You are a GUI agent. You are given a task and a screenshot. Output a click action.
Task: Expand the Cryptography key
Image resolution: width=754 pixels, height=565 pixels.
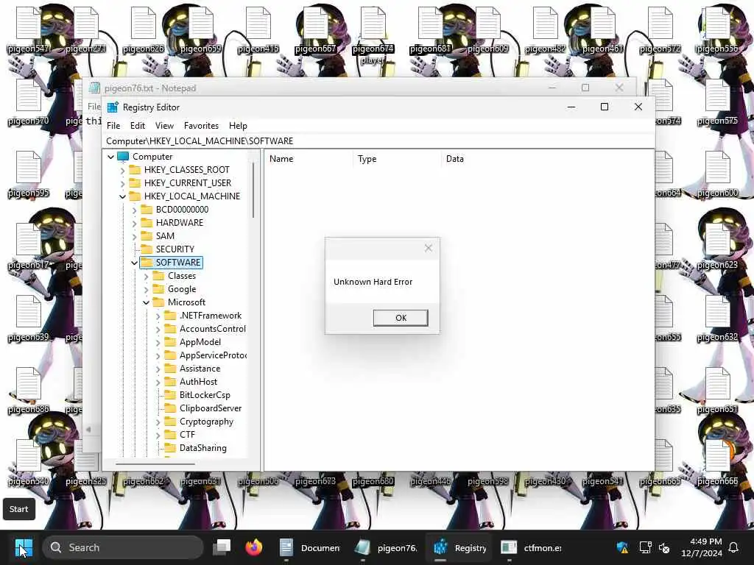point(158,422)
